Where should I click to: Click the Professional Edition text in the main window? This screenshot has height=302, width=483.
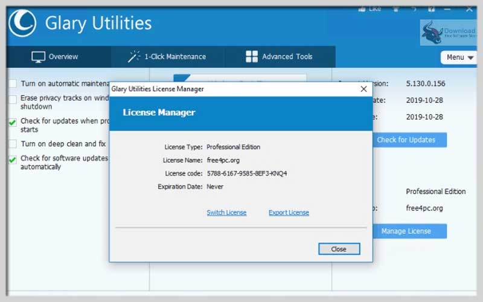coord(435,191)
